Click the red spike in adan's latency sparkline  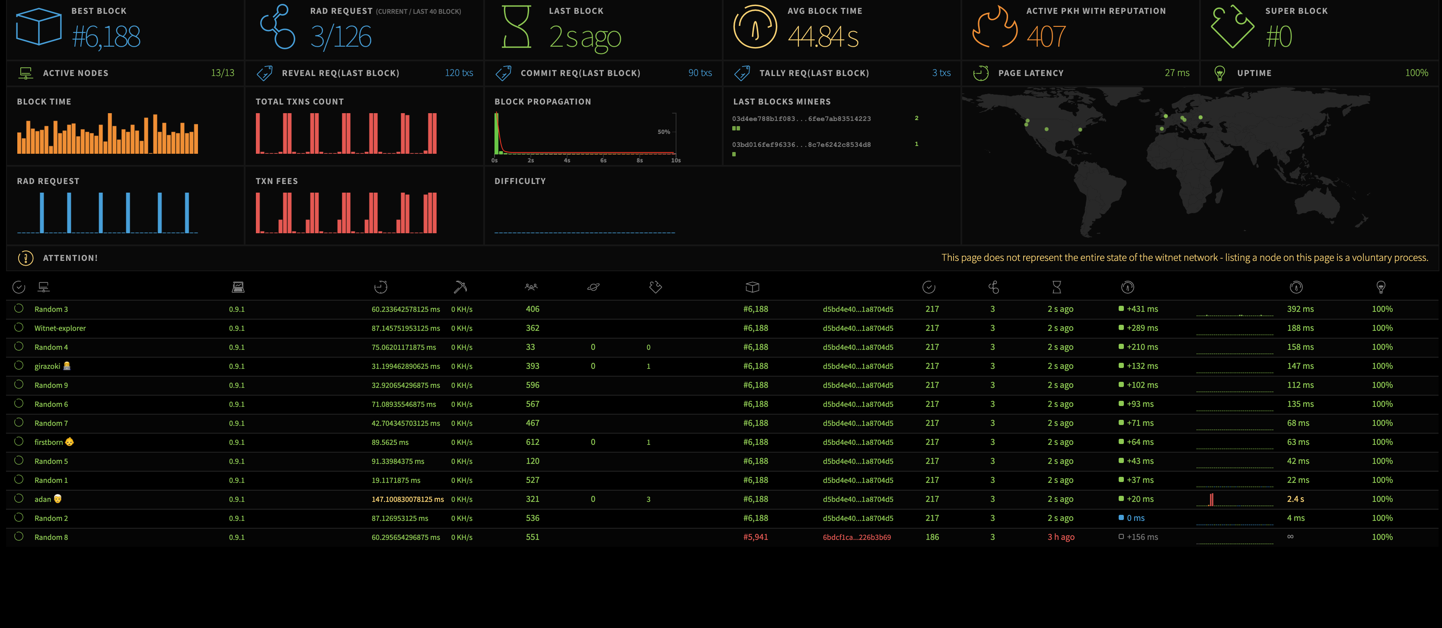1211,499
